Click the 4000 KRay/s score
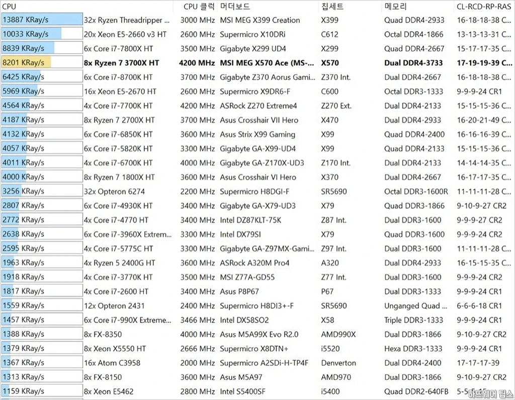This screenshot has width=515, height=400. click(x=23, y=177)
